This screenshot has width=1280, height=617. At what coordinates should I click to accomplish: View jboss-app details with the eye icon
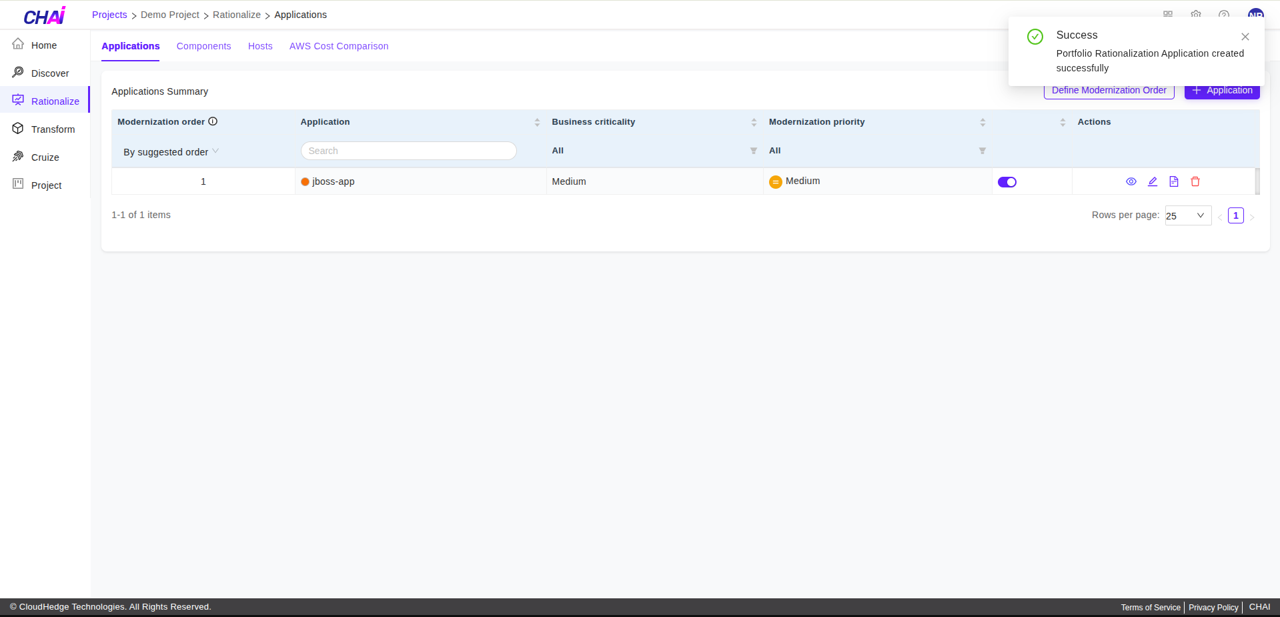(x=1131, y=181)
